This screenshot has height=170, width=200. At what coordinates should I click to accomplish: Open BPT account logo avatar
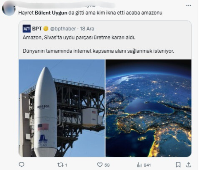click(26, 29)
